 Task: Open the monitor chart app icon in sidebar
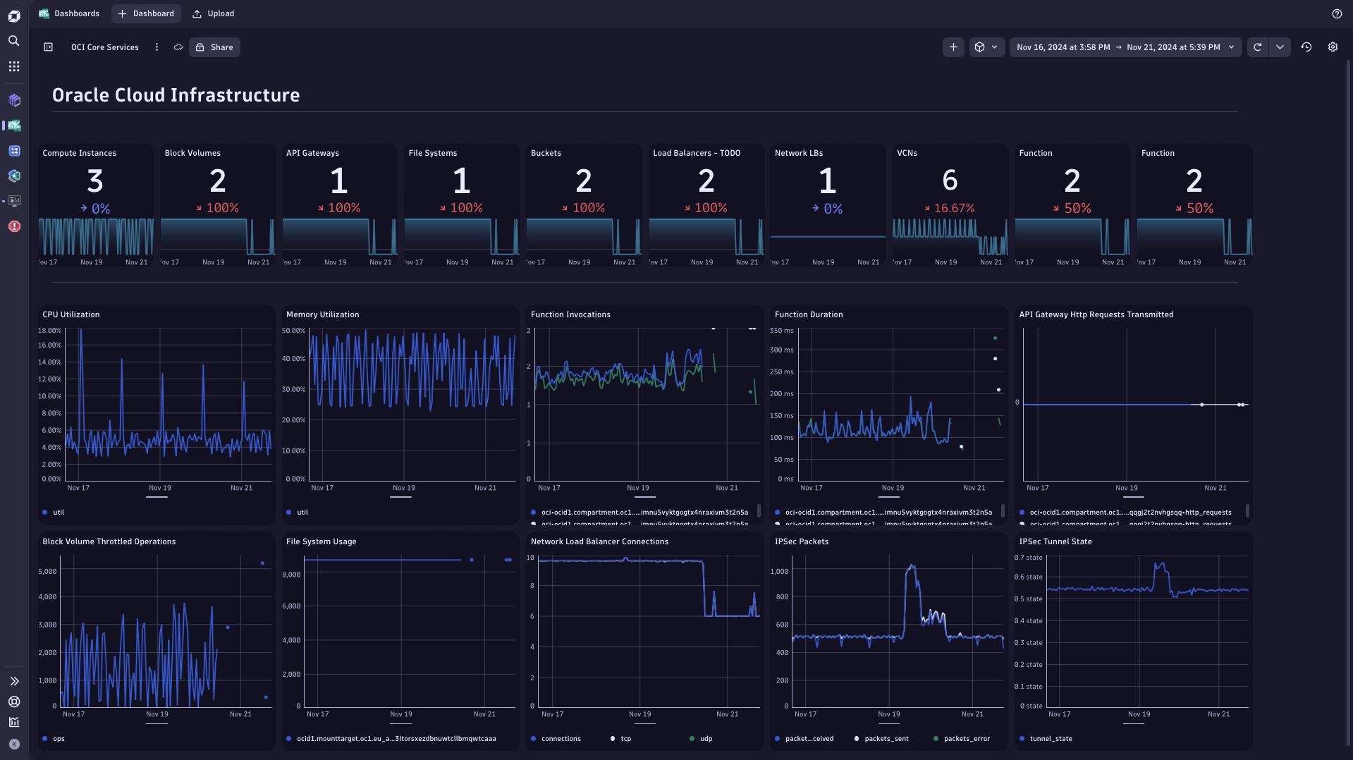tap(14, 201)
